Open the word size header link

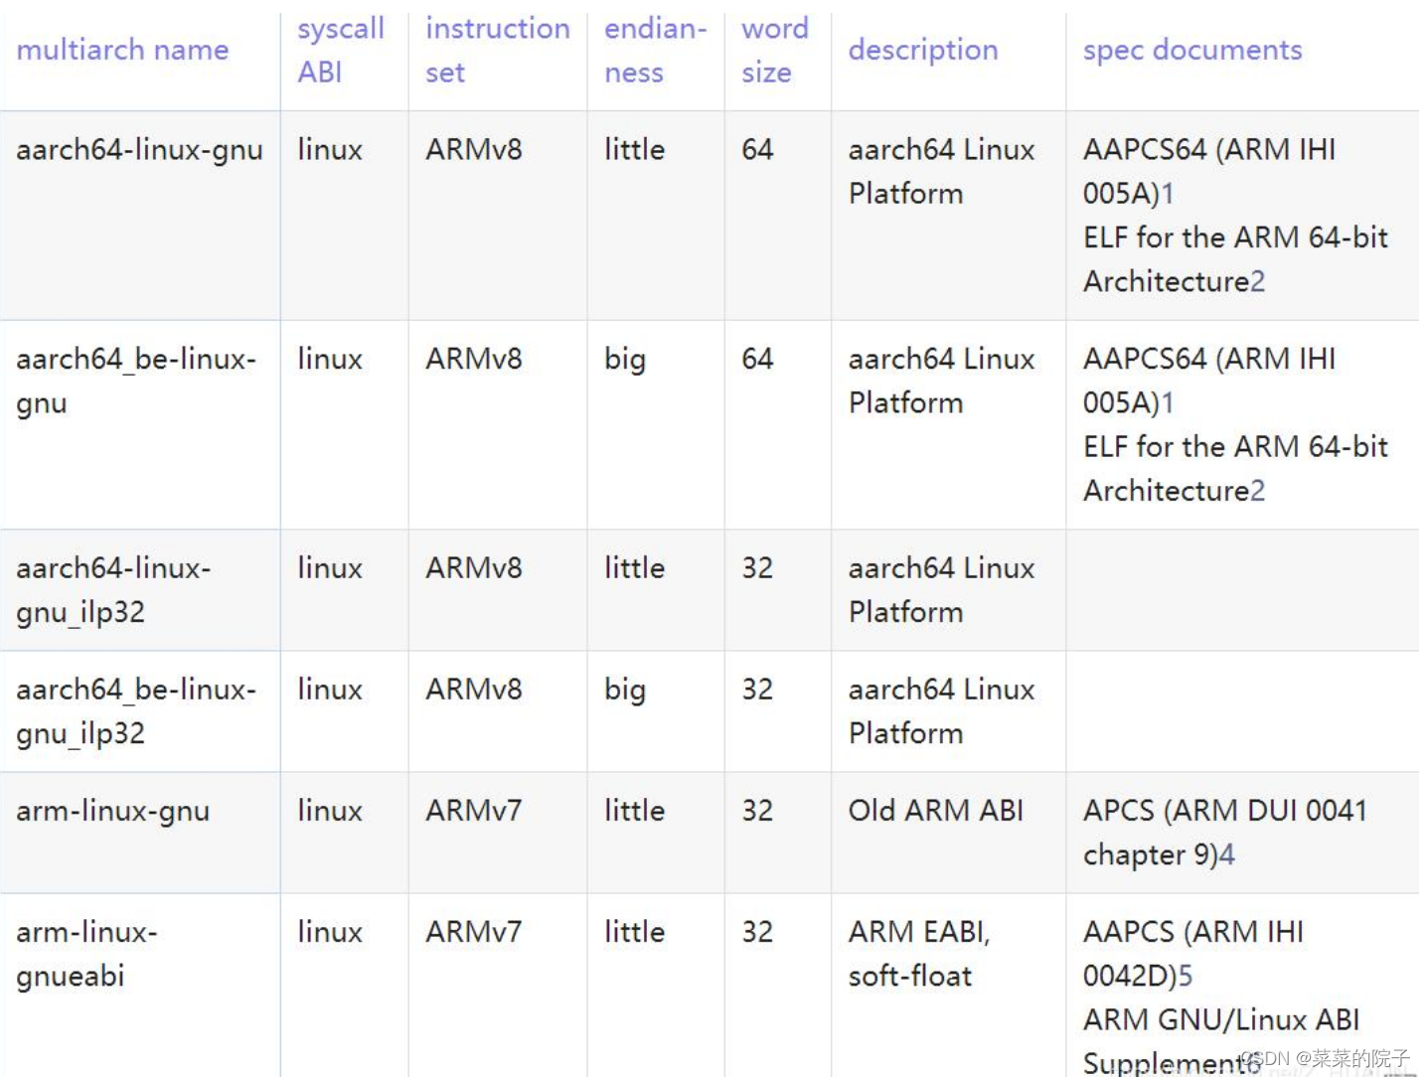[774, 50]
